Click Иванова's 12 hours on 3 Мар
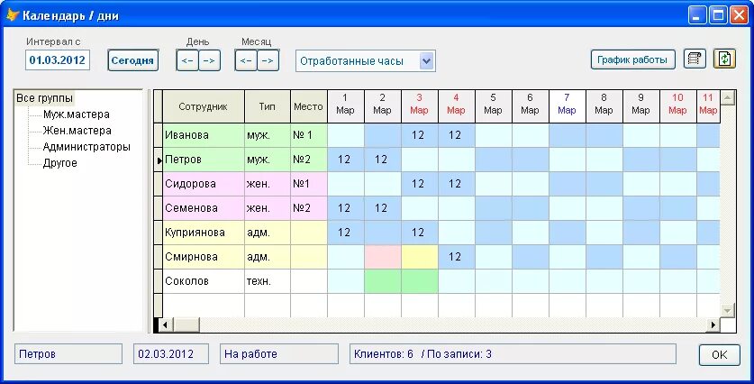The height and width of the screenshot is (384, 754). [x=419, y=135]
